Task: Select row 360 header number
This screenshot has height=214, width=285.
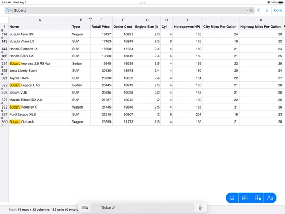Action: pos(4,122)
